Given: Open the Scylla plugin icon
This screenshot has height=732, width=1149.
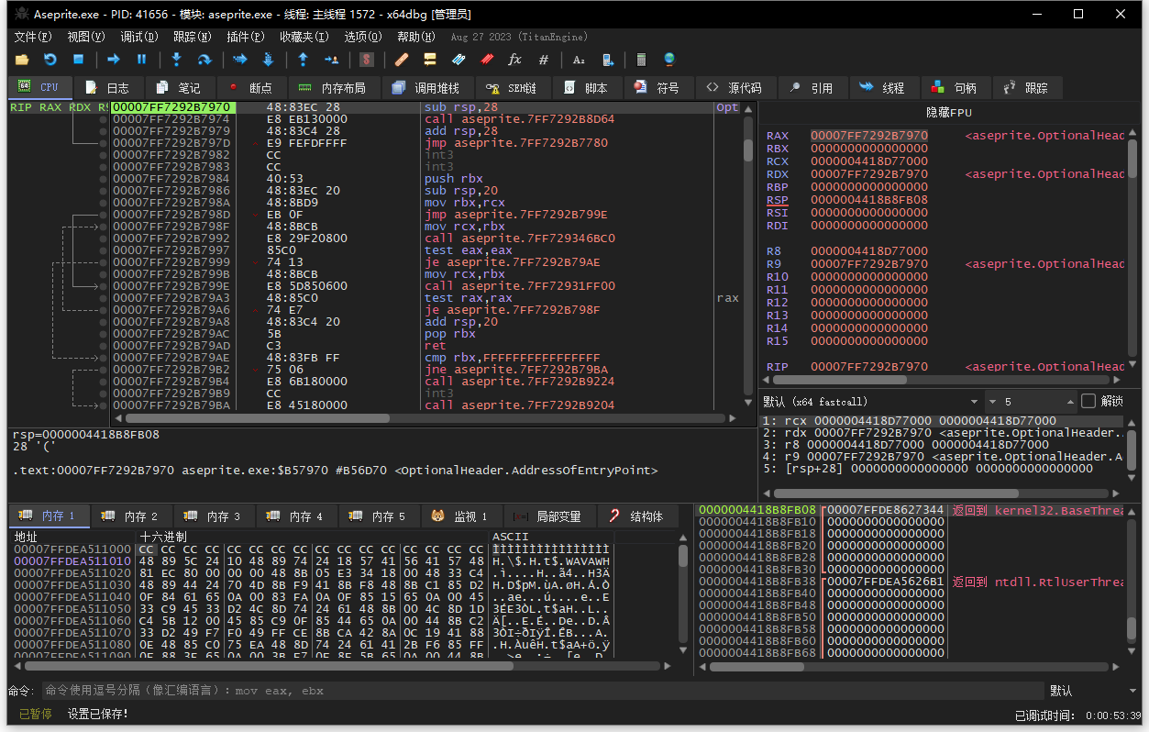Looking at the screenshot, I should [367, 60].
